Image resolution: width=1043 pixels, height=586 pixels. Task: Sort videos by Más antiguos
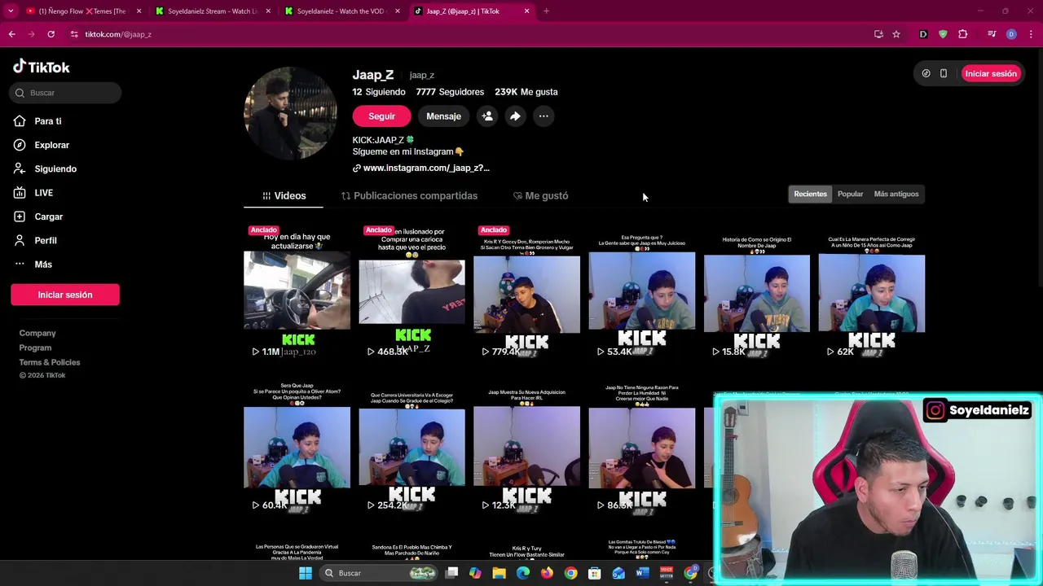tap(896, 194)
